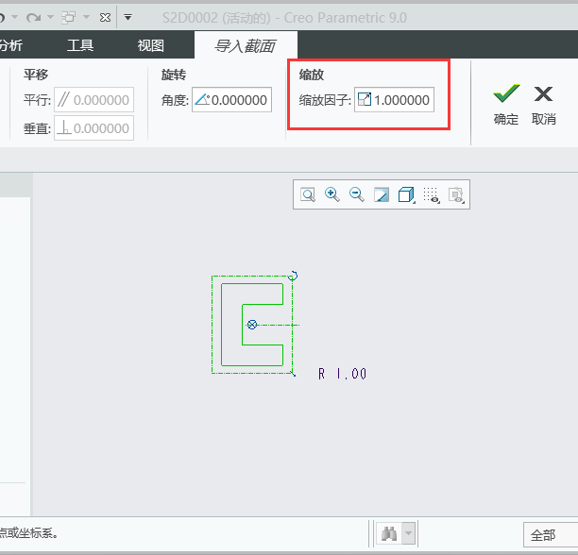Viewport: 578px width, 555px height.
Task: Click the scale handle at sketch bottom-right corner
Action: pyautogui.click(x=293, y=374)
